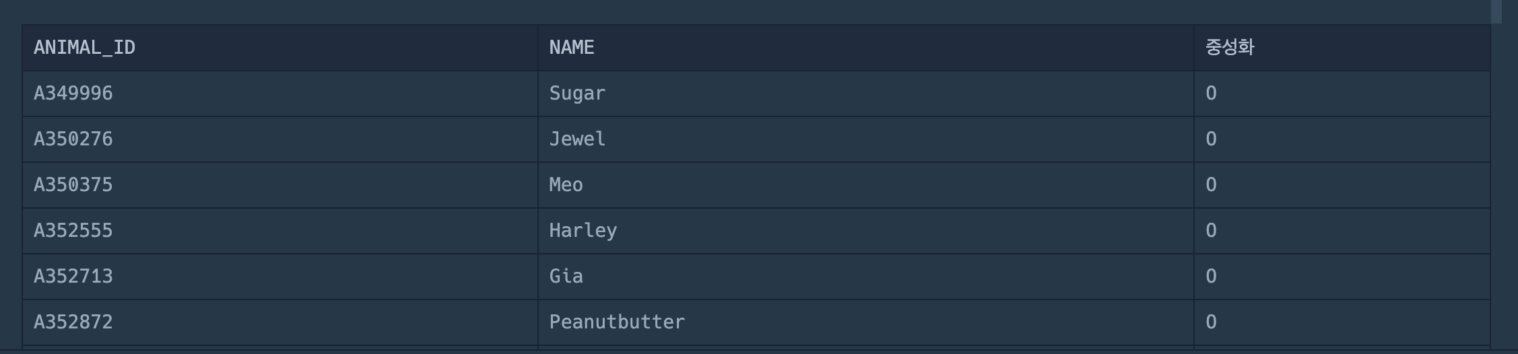Viewport: 1518px width, 354px height.
Task: Click the NAME column header
Action: (x=866, y=48)
